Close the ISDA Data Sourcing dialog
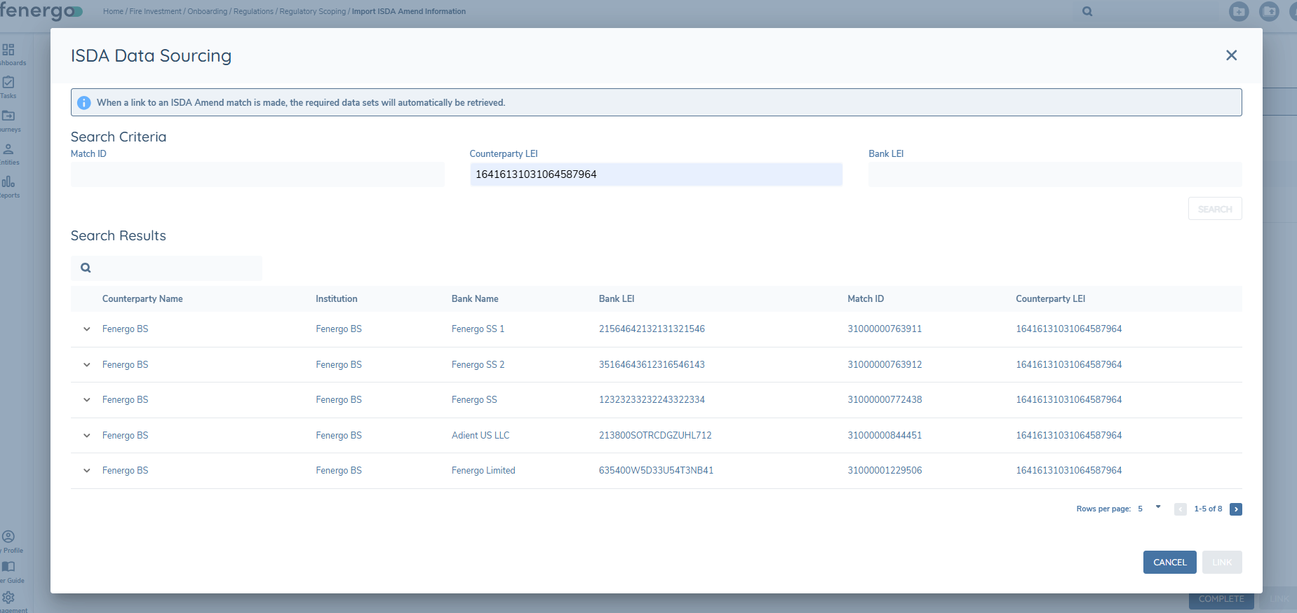Screen dimensions: 1297x613 [1231, 55]
